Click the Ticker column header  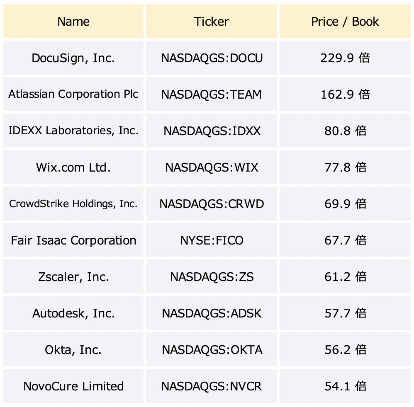pyautogui.click(x=212, y=22)
